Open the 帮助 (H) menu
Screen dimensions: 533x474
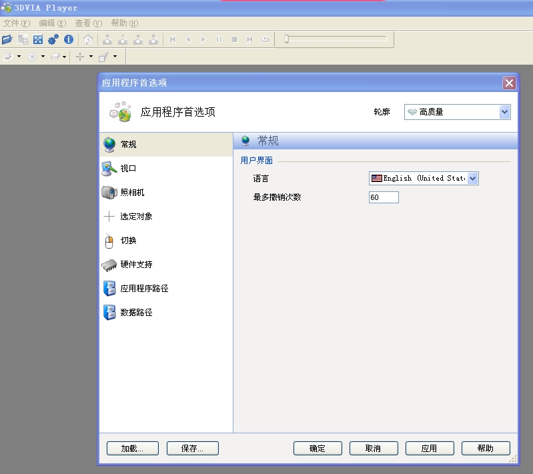125,23
